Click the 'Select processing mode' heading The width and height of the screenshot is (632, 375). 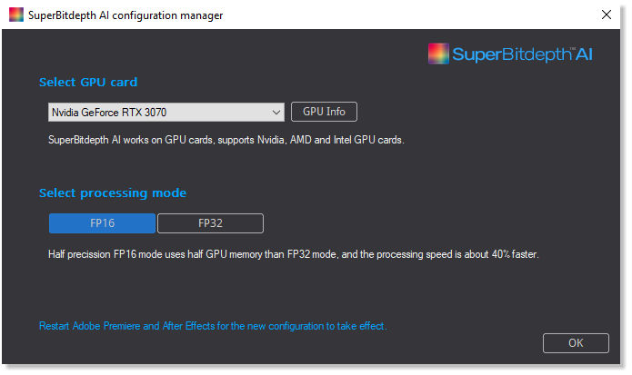[x=113, y=193]
